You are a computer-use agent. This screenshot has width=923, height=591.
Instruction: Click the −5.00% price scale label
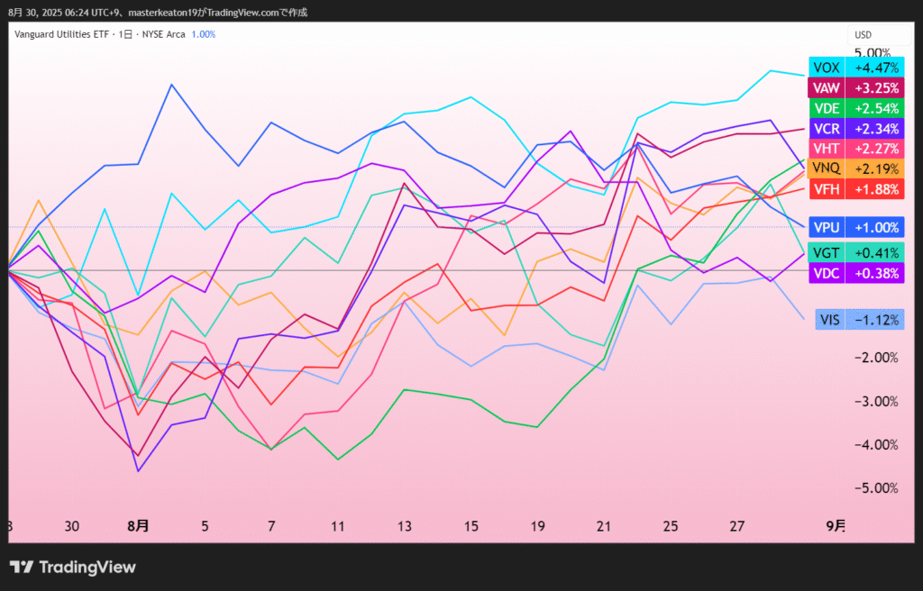click(876, 488)
